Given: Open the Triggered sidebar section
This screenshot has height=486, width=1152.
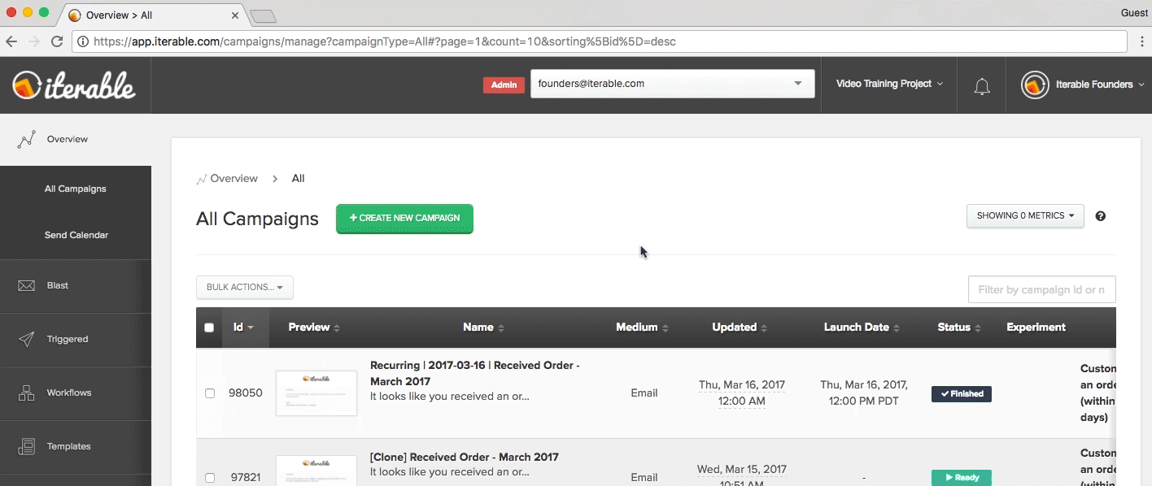Looking at the screenshot, I should [x=76, y=340].
